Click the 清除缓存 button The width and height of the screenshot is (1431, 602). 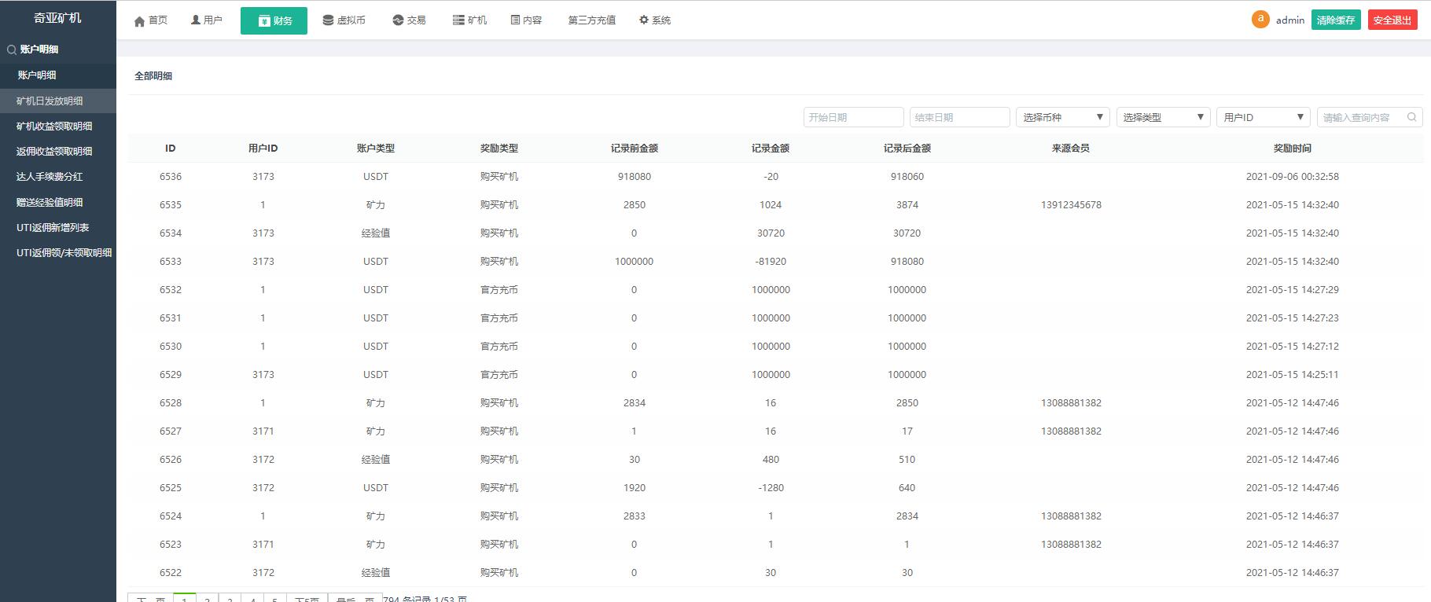click(1336, 20)
